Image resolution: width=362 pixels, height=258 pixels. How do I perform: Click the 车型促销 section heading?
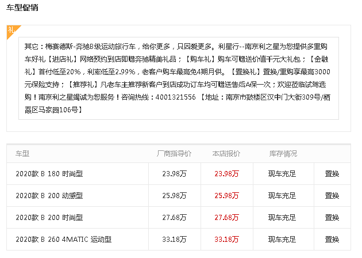point(22,7)
